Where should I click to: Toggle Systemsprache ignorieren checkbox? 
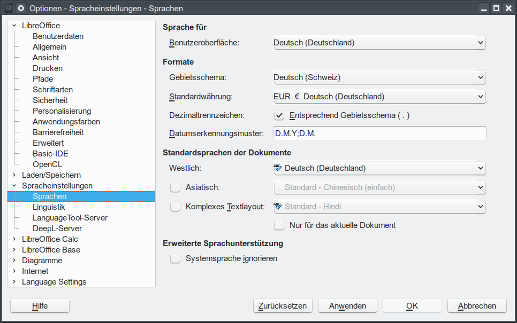tap(175, 258)
